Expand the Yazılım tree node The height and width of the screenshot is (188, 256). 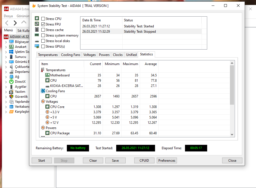[x=6, y=92]
